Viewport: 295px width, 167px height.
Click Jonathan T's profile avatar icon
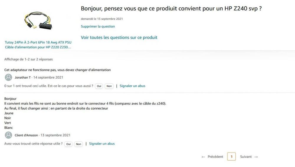[9, 77]
